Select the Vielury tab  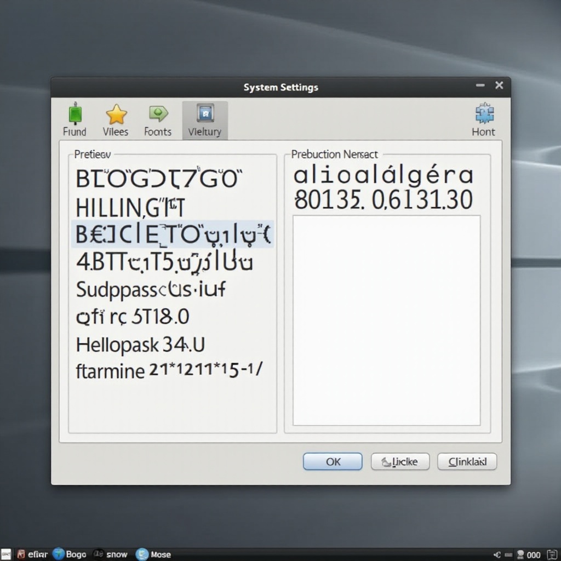[205, 120]
